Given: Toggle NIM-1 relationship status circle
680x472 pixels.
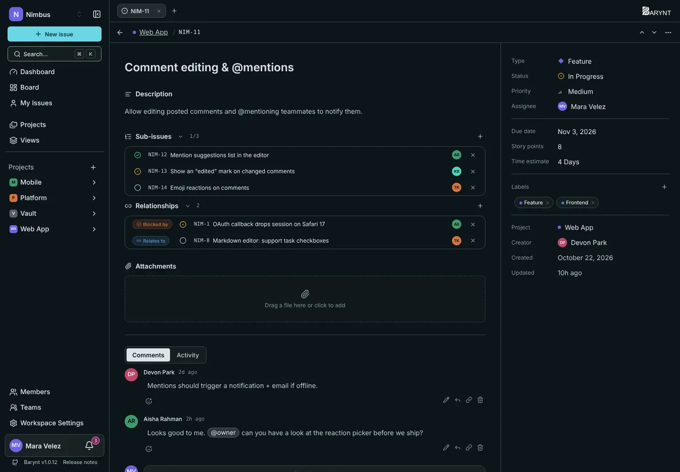Looking at the screenshot, I should (x=183, y=224).
